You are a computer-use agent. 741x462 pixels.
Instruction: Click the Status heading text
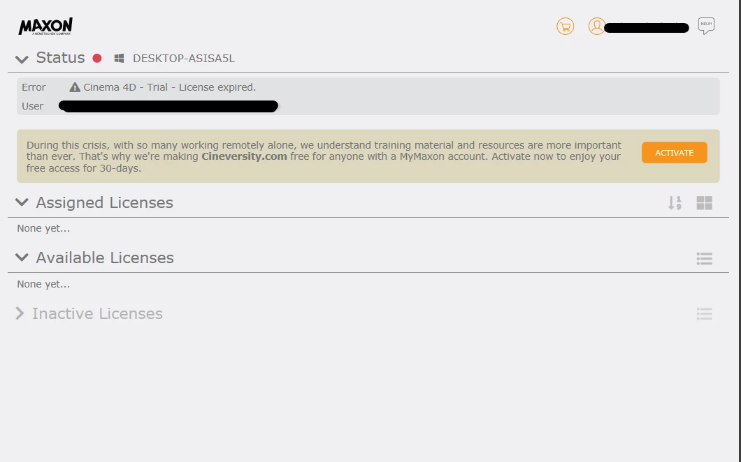tap(61, 57)
